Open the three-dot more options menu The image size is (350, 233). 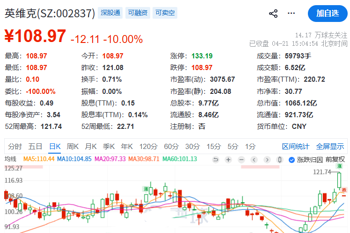coord(291,14)
